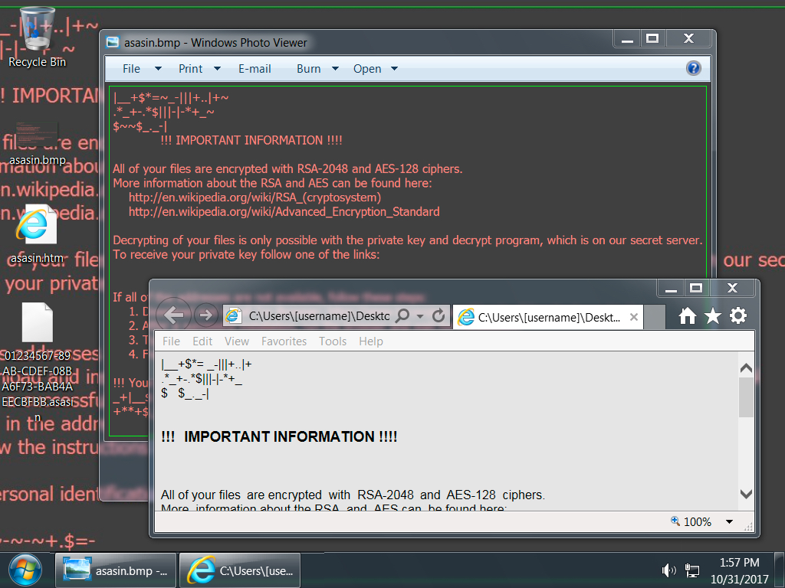Open the IE zoom level dropdown arrow

[x=730, y=521]
